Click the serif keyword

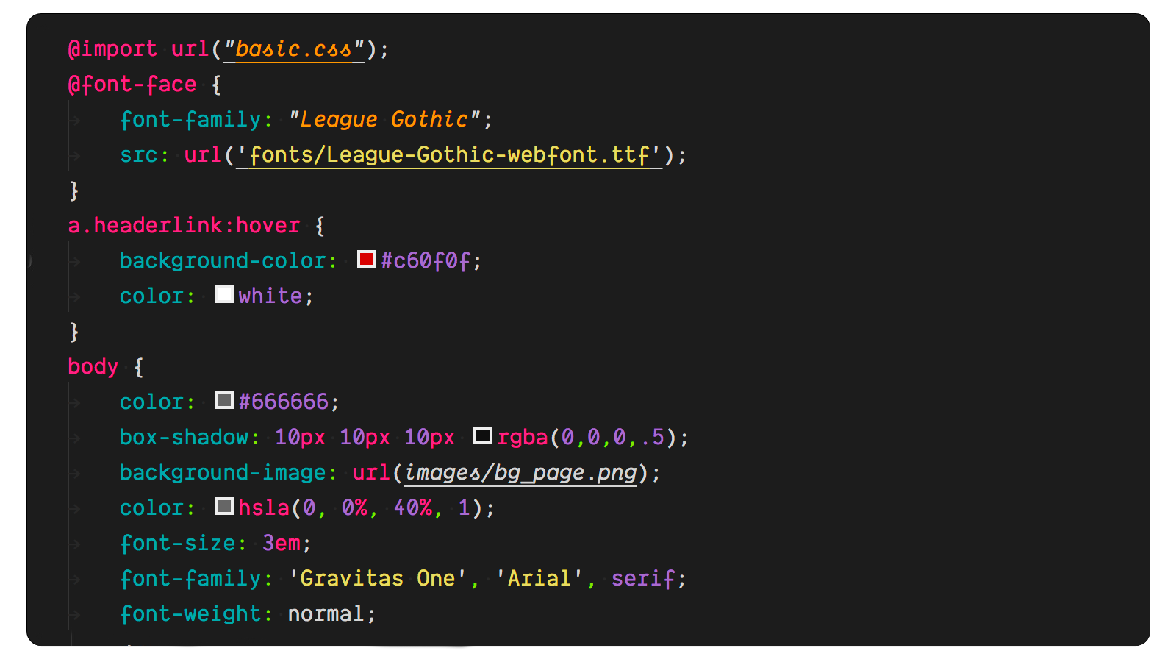click(x=643, y=579)
